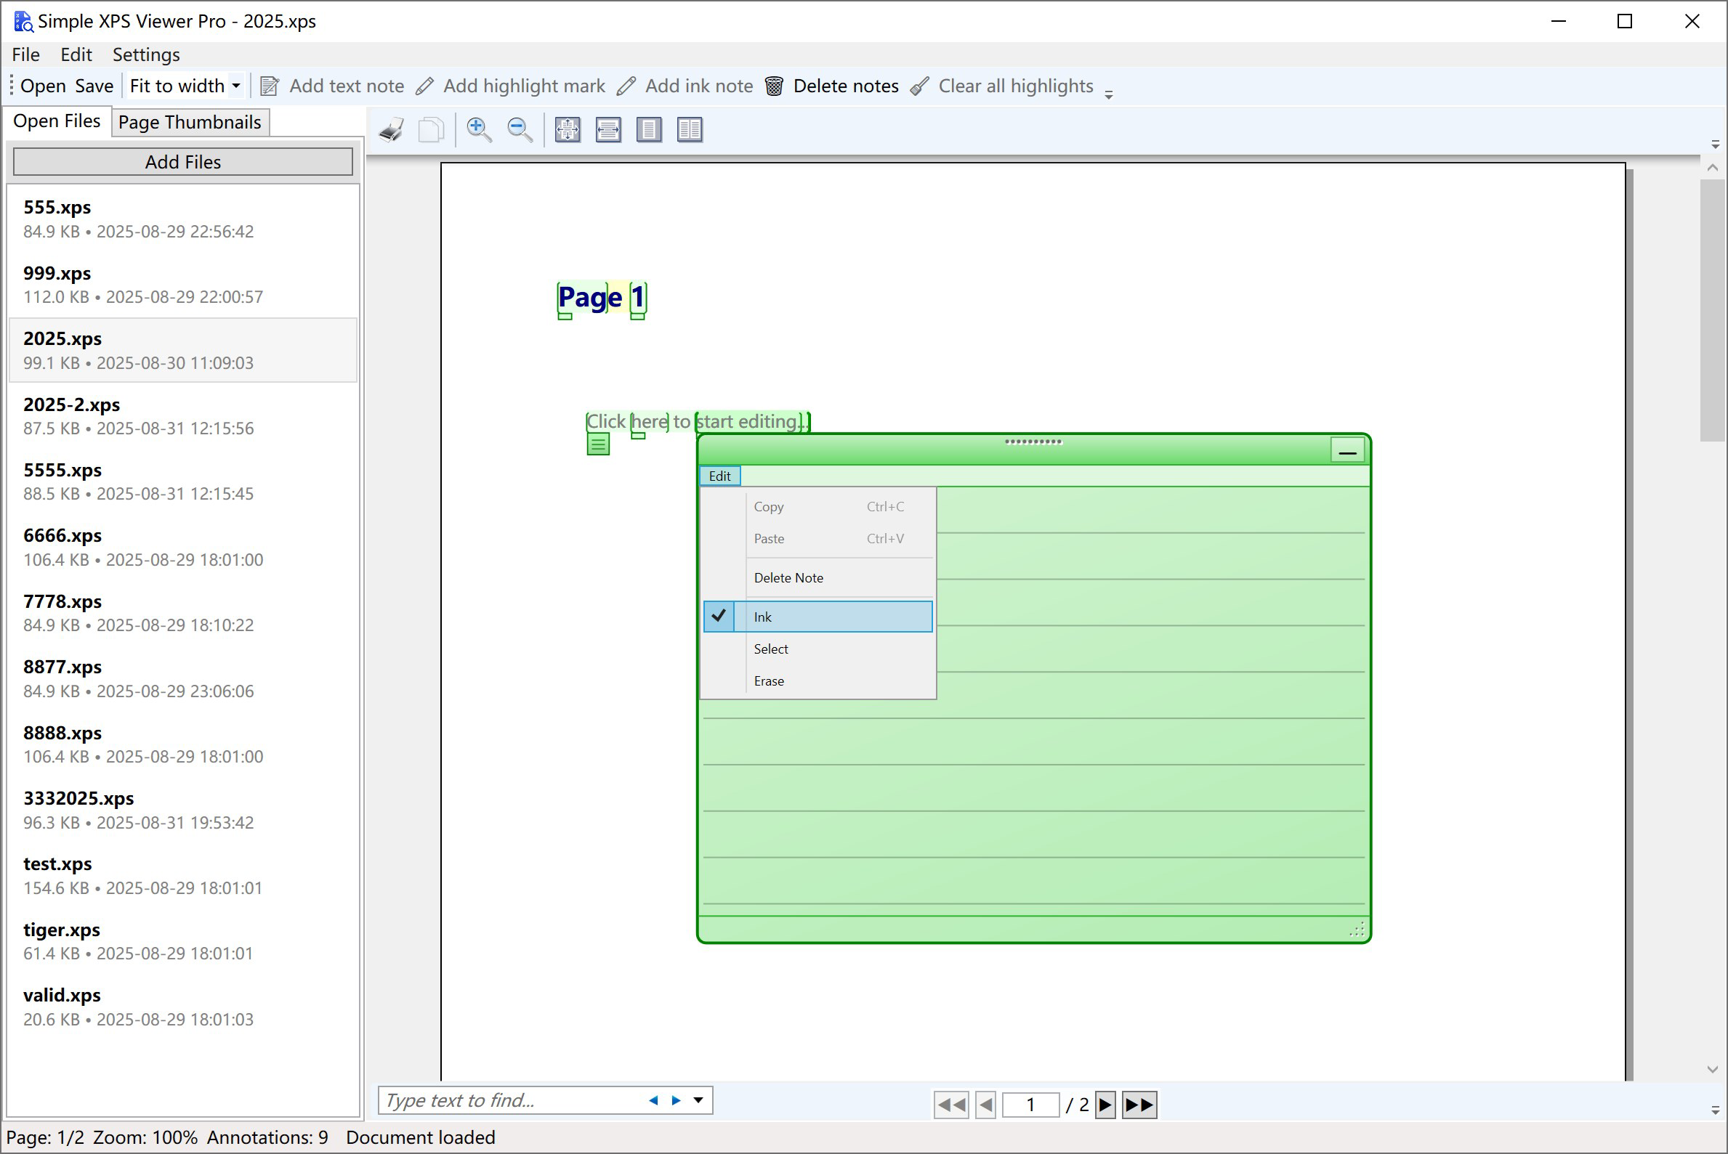Select valid.xps in file list
This screenshot has width=1728, height=1154.
[182, 1007]
